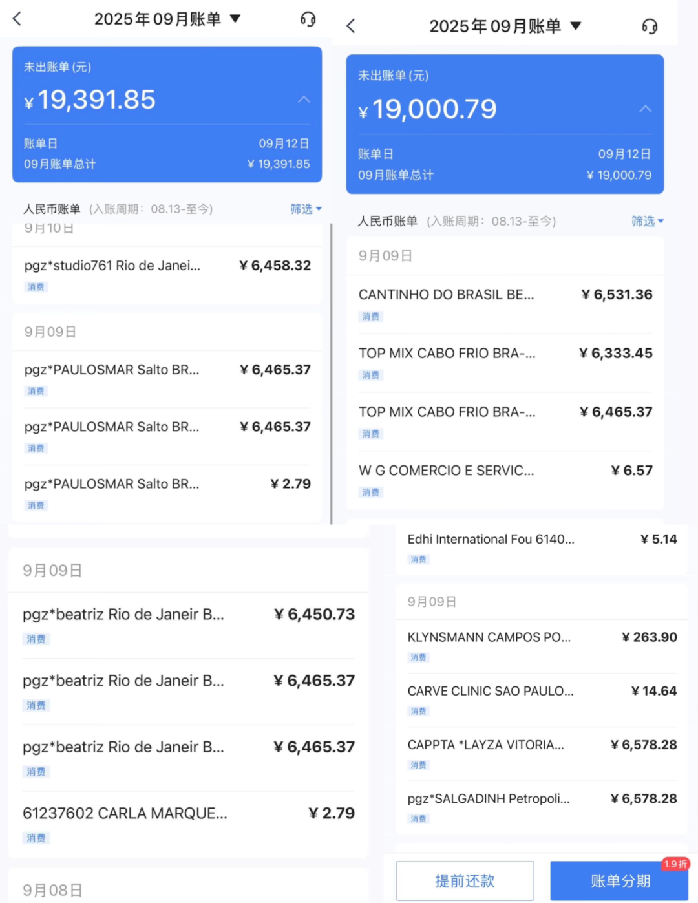698x903 pixels.
Task: Open month dropdown on the ¥19,391.85 bill screen
Action: coord(235,19)
